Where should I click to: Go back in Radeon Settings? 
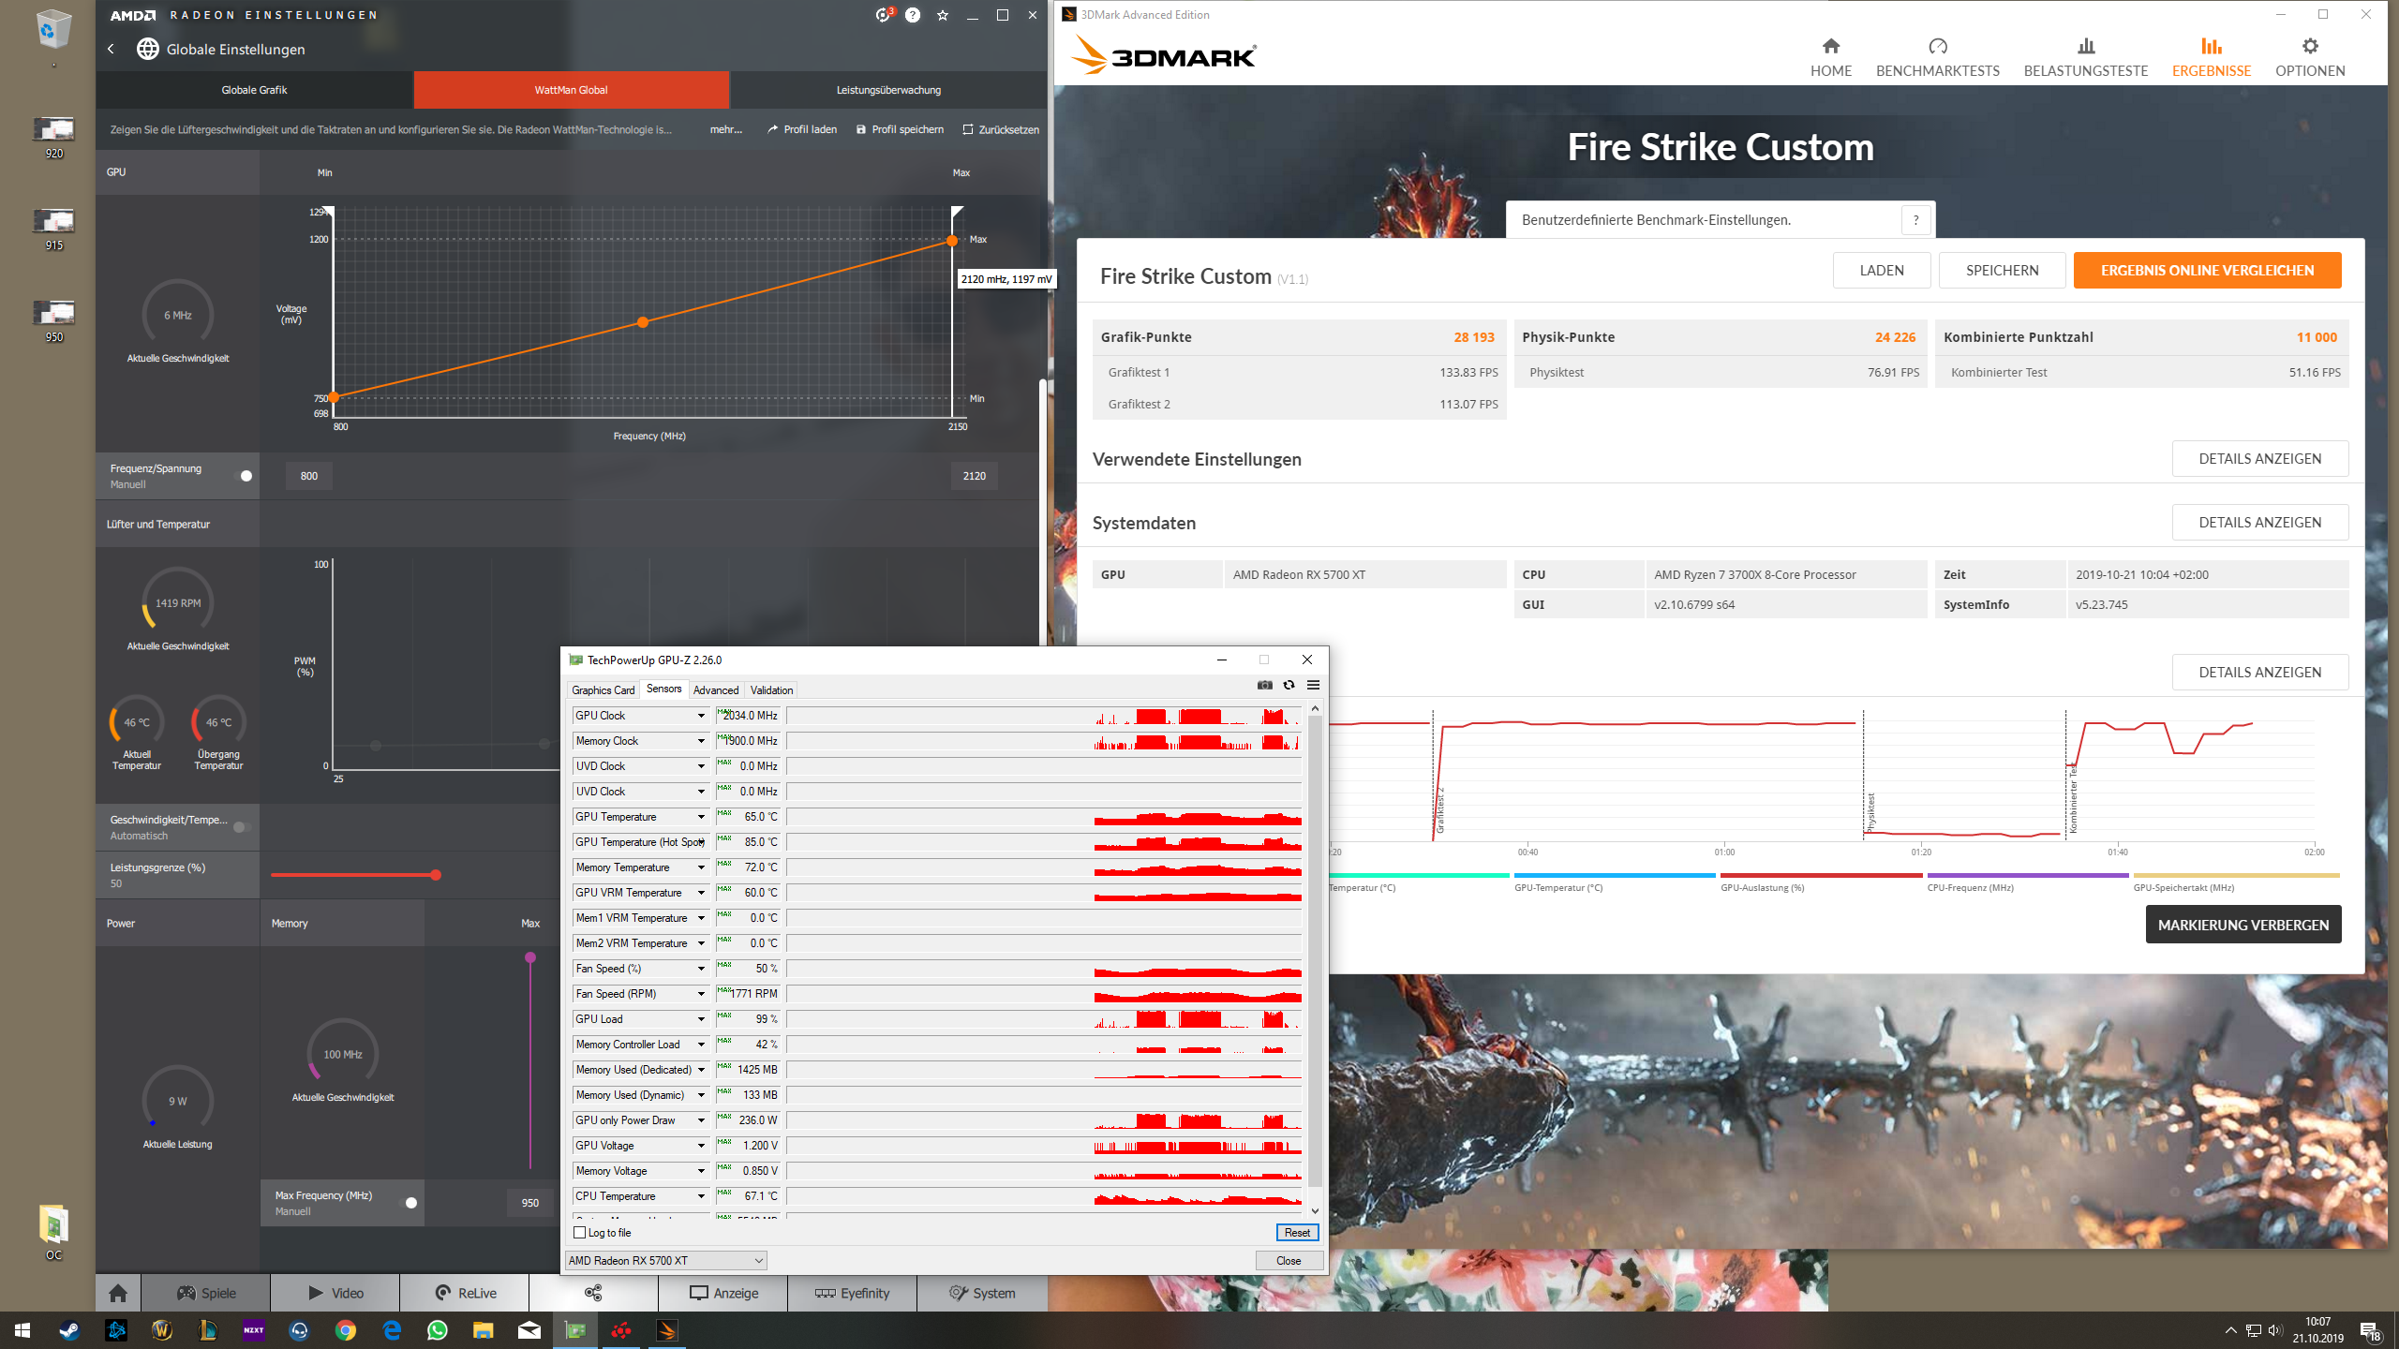pos(111,49)
